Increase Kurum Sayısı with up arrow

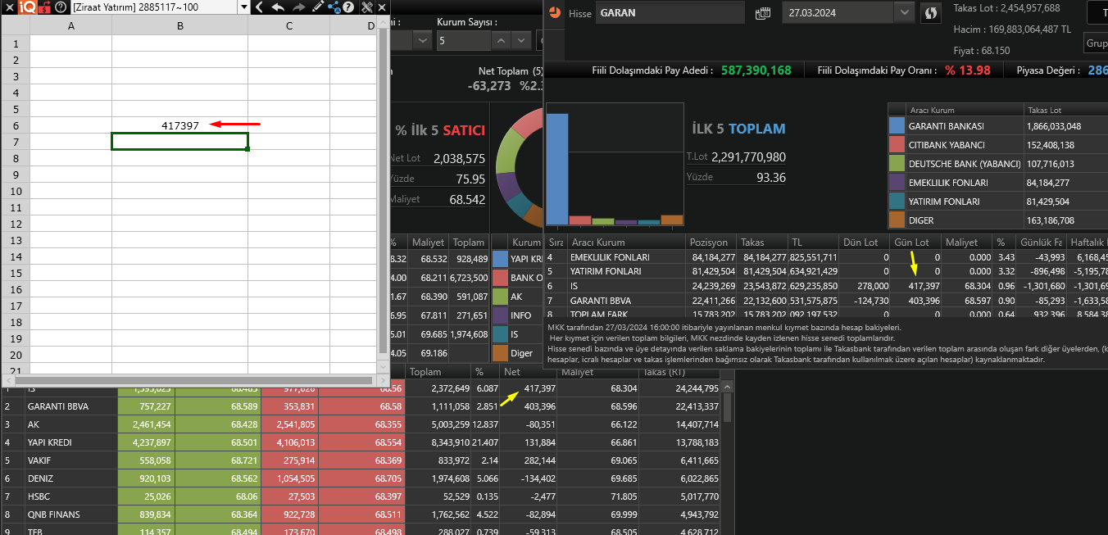tap(501, 39)
